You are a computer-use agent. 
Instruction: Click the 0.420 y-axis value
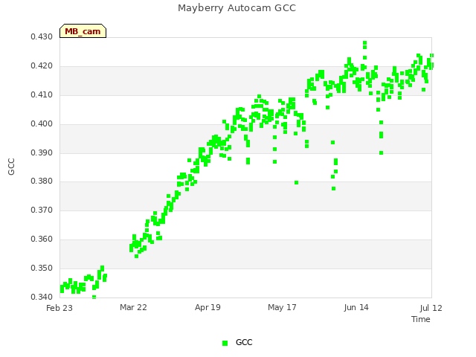(42, 66)
